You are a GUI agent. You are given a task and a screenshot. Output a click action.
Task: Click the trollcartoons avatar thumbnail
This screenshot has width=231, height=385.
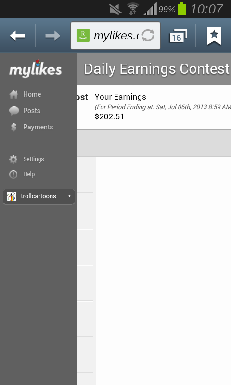point(11,196)
